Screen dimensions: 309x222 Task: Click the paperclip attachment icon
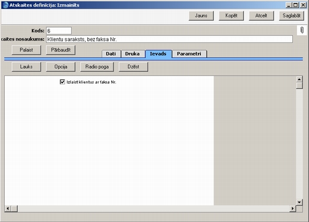(302, 31)
